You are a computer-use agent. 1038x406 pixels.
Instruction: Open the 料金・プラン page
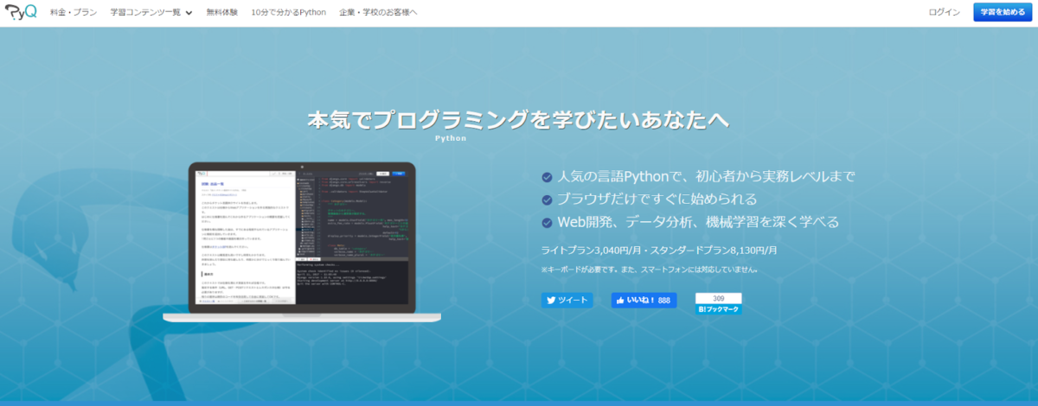click(x=73, y=12)
